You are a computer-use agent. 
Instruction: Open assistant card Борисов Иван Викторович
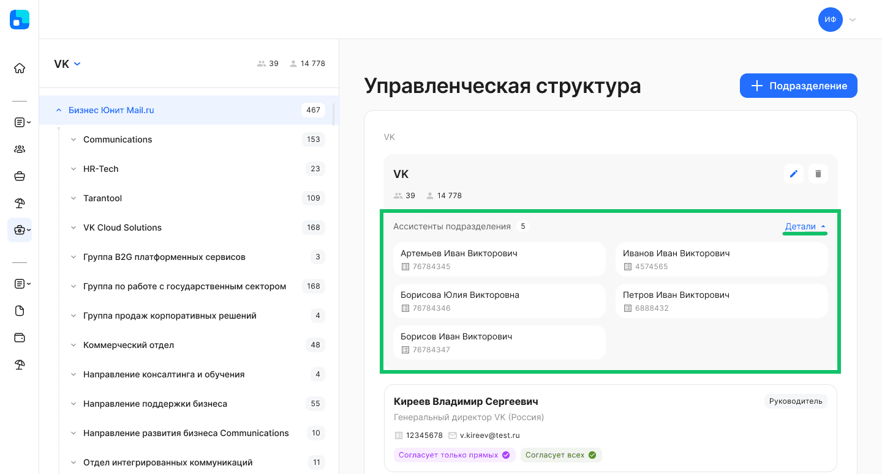click(x=499, y=343)
